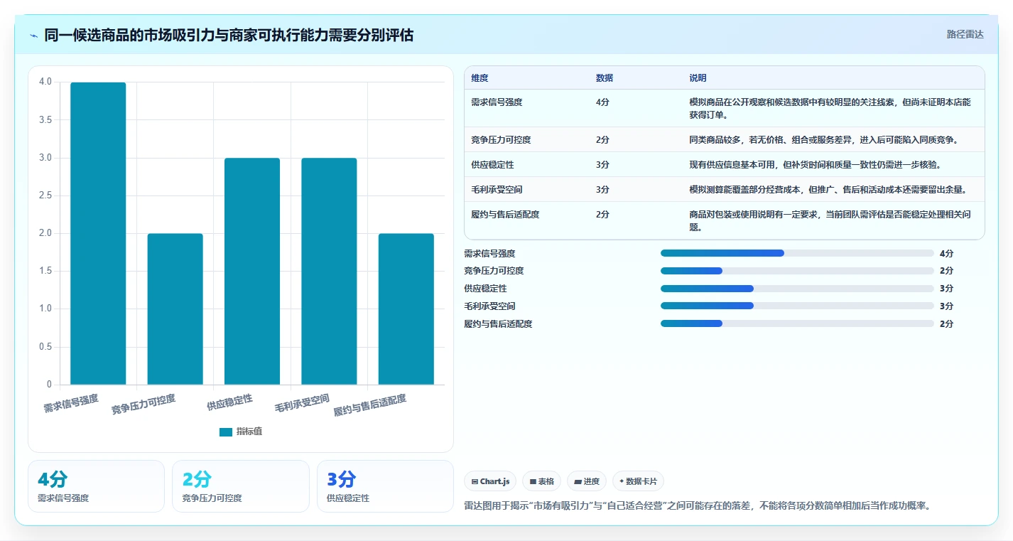1013x541 pixels.
Task: Click the 需求信号强度 progress bar
Action: (x=797, y=253)
